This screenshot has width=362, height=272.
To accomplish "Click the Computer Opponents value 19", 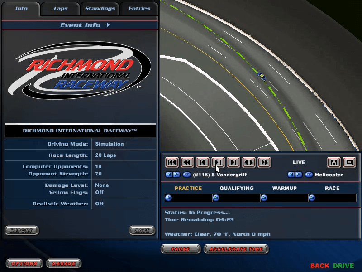I will (x=98, y=166).
